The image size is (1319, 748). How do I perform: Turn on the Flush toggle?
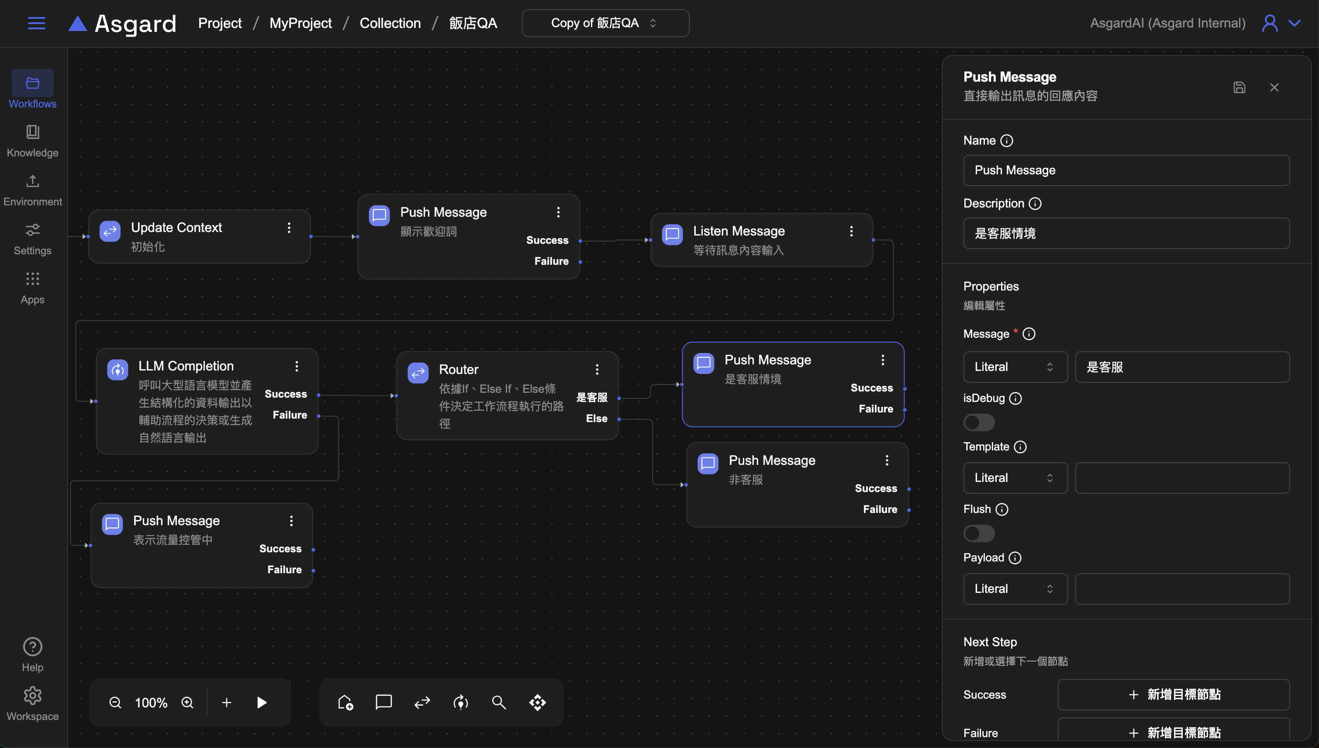979,533
